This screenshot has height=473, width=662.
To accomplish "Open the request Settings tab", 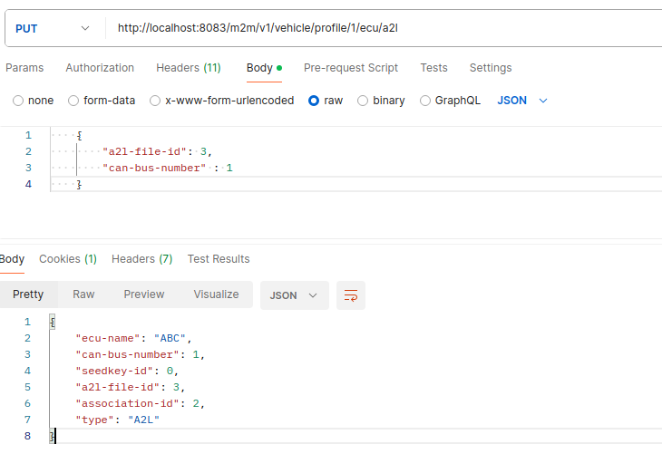I will click(490, 68).
